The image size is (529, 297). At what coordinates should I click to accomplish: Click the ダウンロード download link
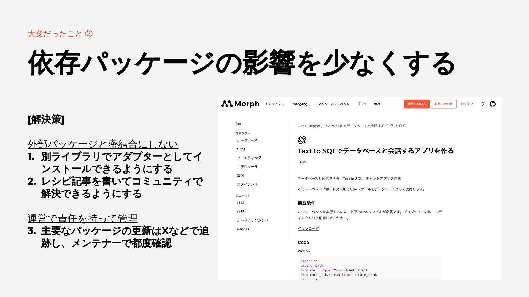point(308,229)
